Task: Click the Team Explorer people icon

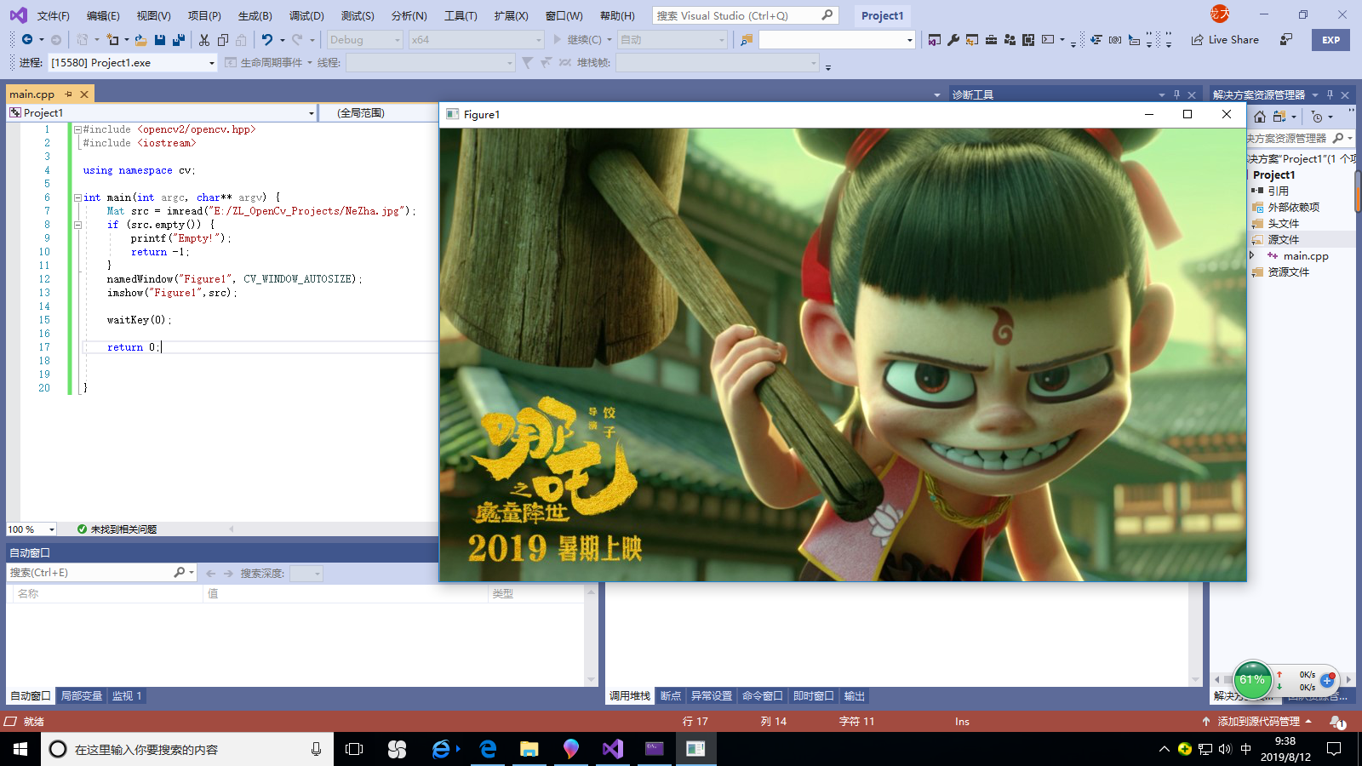Action: point(1010,39)
